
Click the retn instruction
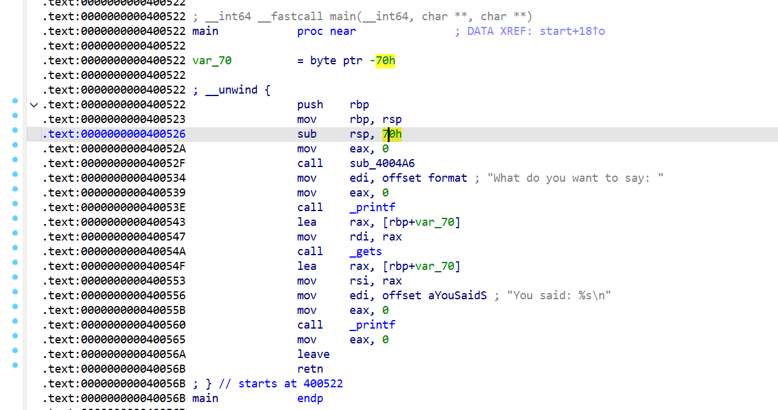310,369
